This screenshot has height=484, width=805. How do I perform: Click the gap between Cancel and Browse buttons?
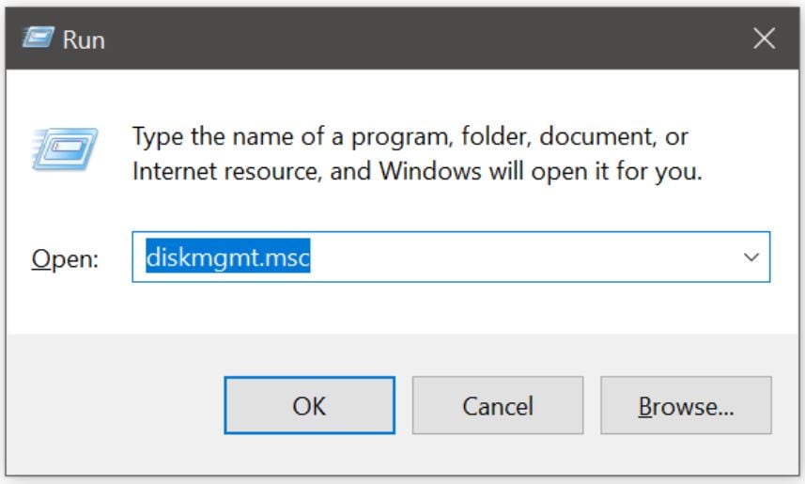[592, 406]
